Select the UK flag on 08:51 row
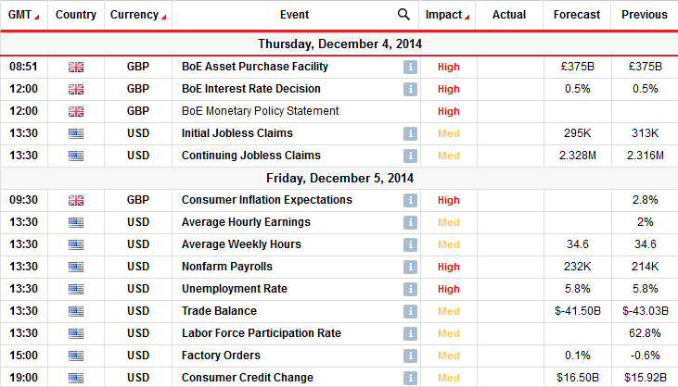 click(76, 68)
